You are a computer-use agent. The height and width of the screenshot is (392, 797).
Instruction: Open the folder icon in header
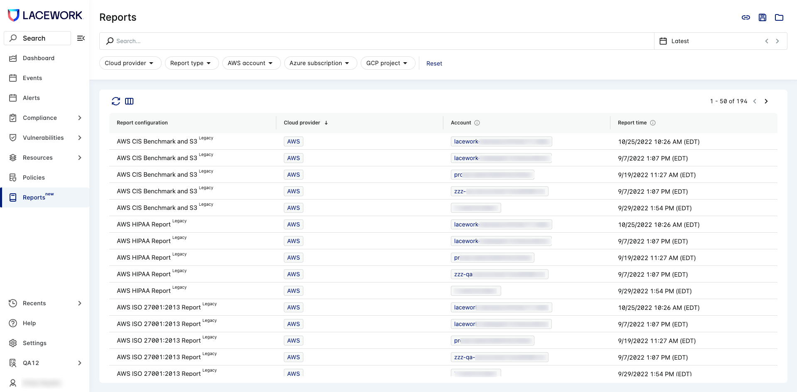coord(779,17)
